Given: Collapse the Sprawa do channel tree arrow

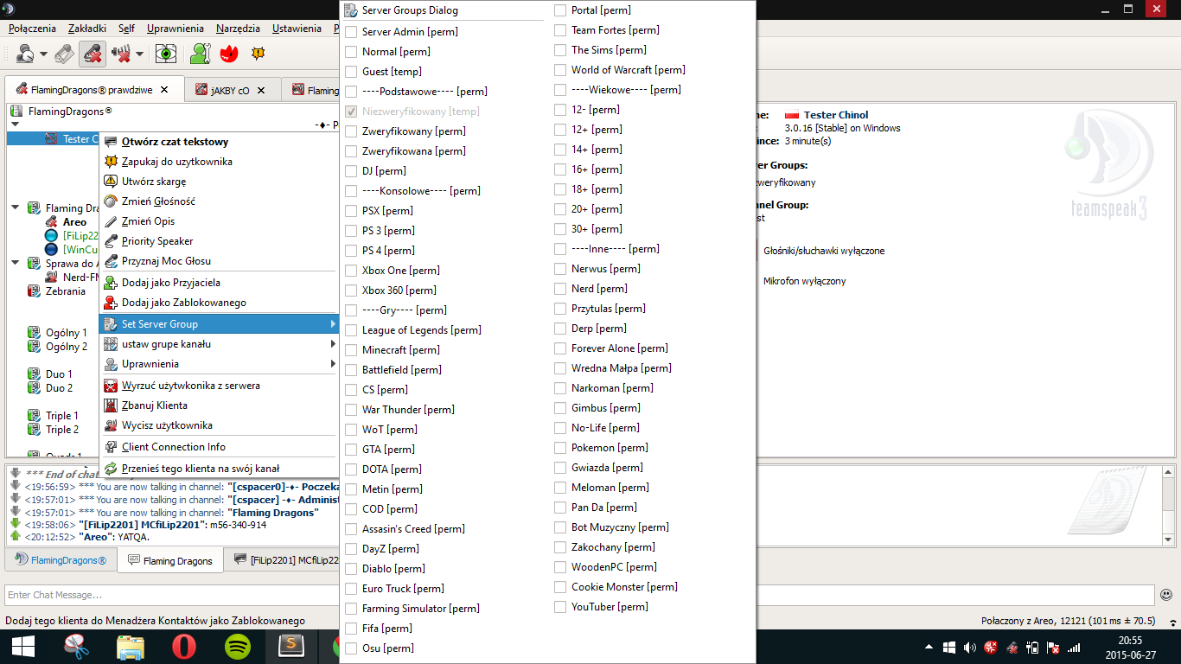Looking at the screenshot, I should [x=16, y=263].
